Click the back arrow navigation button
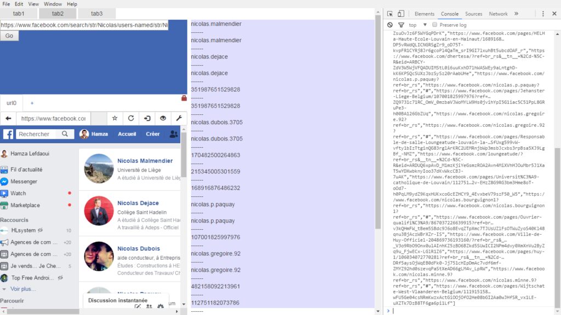This screenshot has width=561, height=315. coord(8,118)
